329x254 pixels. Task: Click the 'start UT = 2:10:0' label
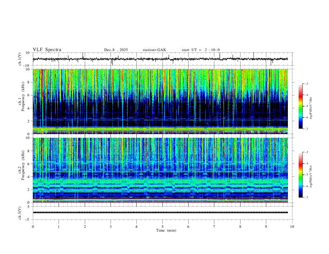pyautogui.click(x=201, y=50)
